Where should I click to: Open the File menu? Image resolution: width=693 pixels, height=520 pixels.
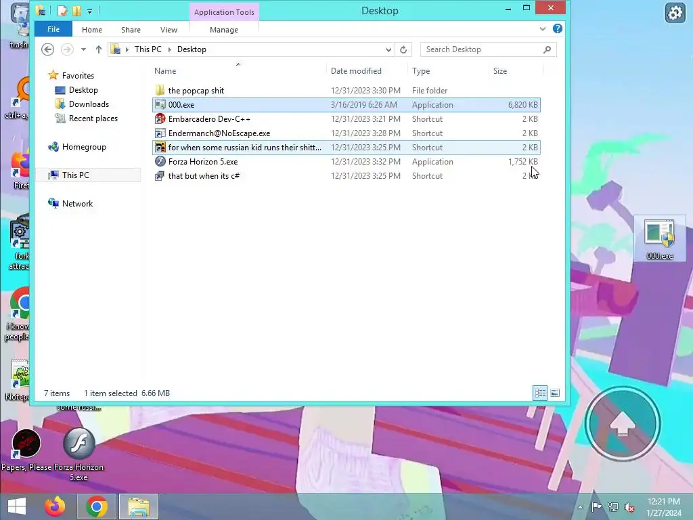click(x=53, y=29)
